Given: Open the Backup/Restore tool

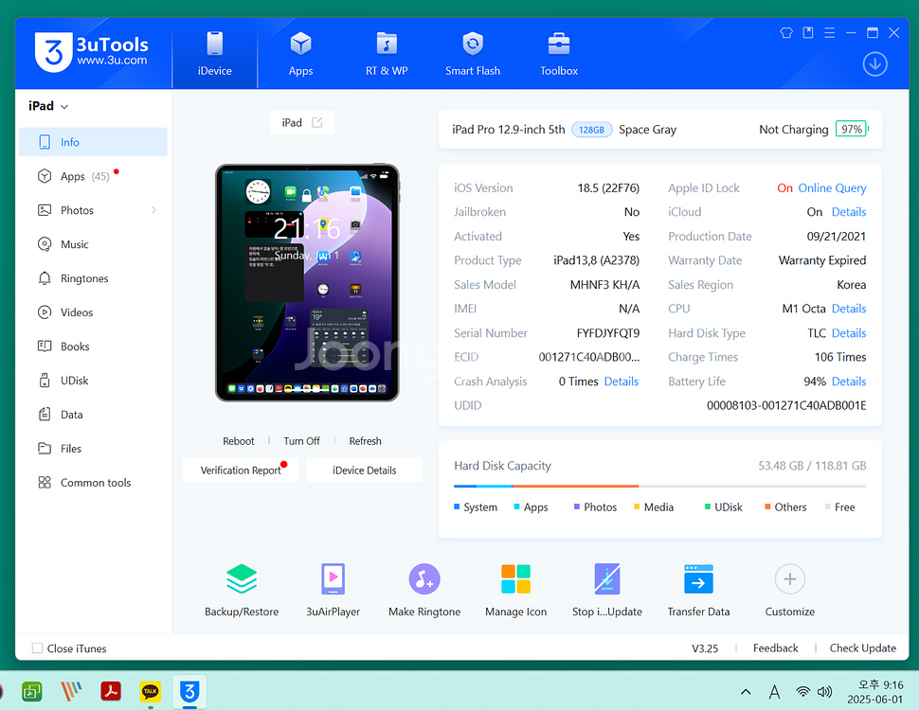Looking at the screenshot, I should coord(242,579).
